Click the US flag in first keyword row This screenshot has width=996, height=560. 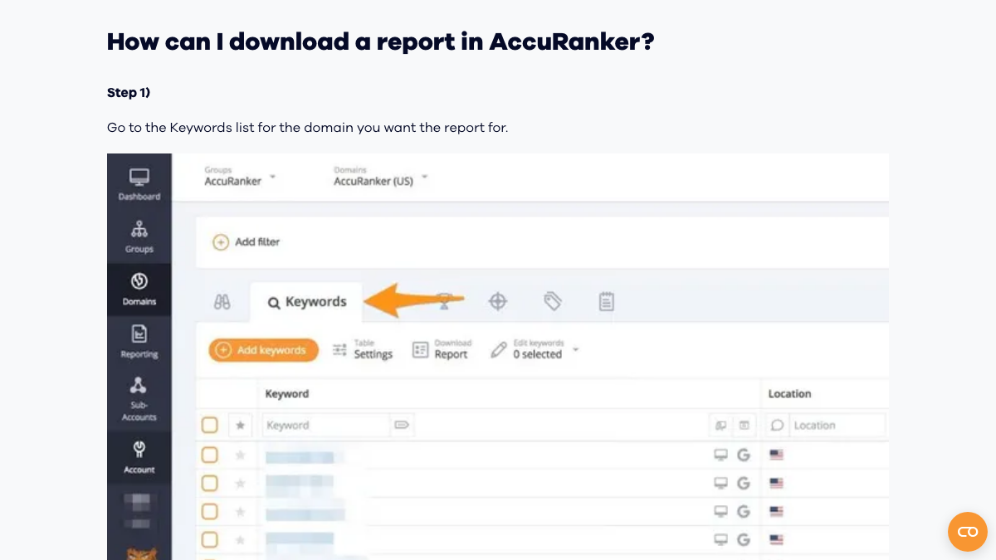click(x=777, y=455)
